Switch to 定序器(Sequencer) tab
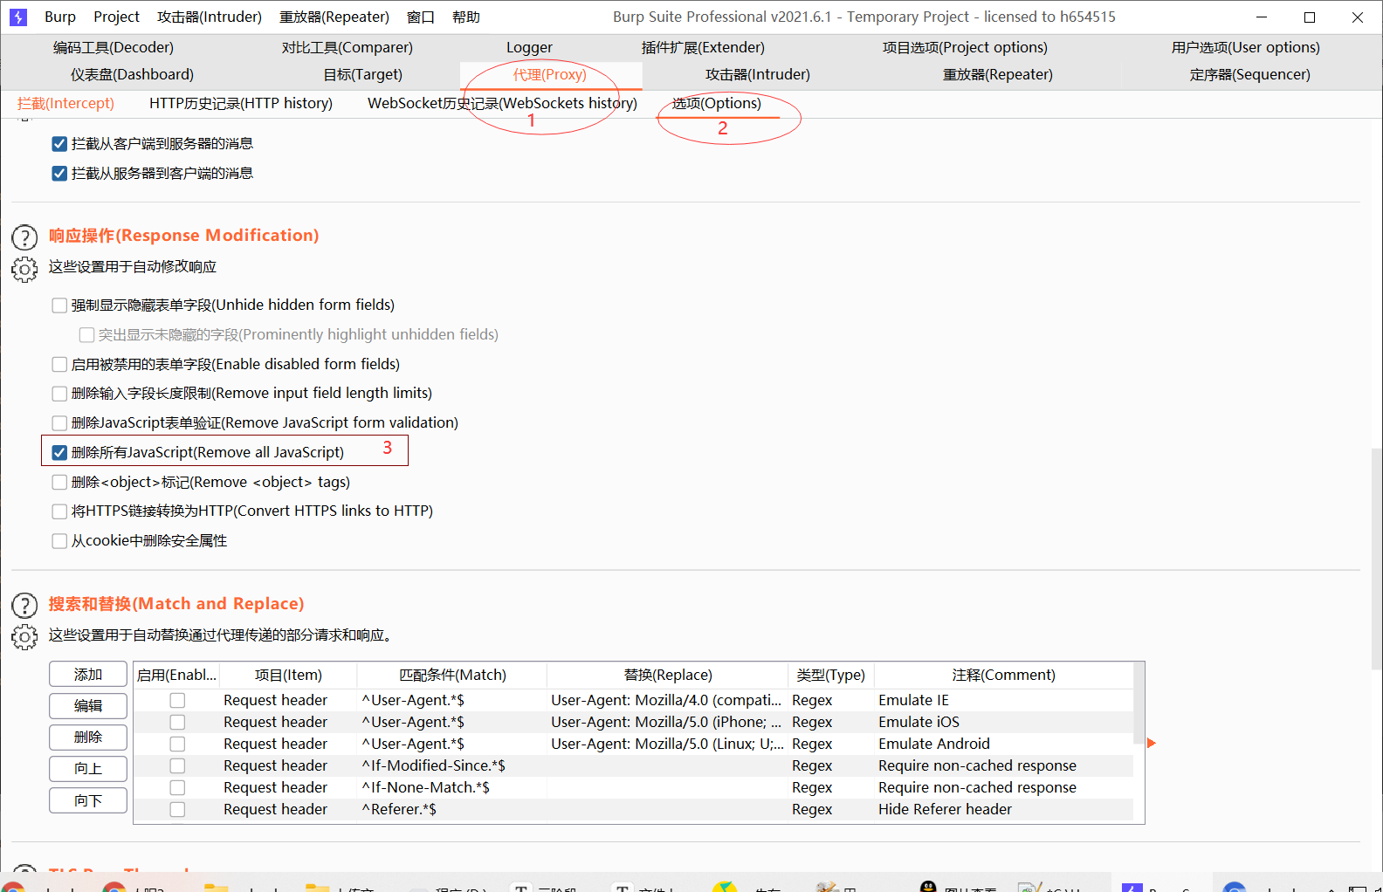 pos(1250,75)
